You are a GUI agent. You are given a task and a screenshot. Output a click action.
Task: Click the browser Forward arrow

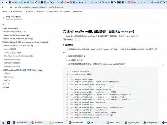(x=7, y=7)
